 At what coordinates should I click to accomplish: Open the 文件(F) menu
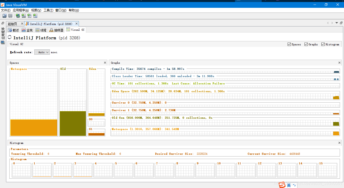click(x=6, y=10)
